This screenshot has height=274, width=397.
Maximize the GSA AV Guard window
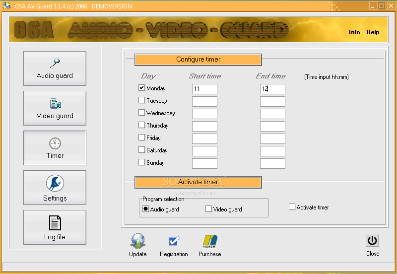pyautogui.click(x=381, y=6)
